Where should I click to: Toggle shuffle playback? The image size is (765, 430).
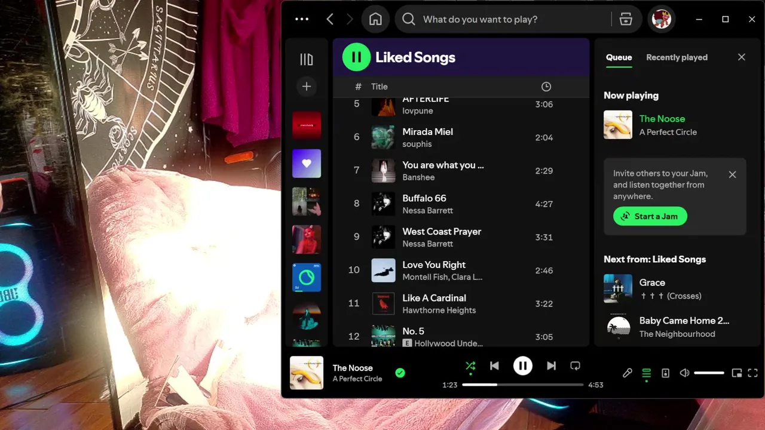tap(470, 366)
